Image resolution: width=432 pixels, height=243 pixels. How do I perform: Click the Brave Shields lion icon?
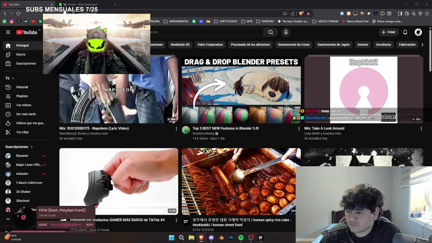301,13
